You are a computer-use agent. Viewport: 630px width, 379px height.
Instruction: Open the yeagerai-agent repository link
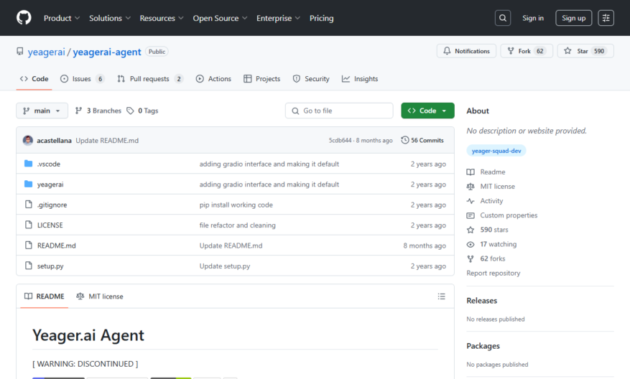click(x=107, y=52)
